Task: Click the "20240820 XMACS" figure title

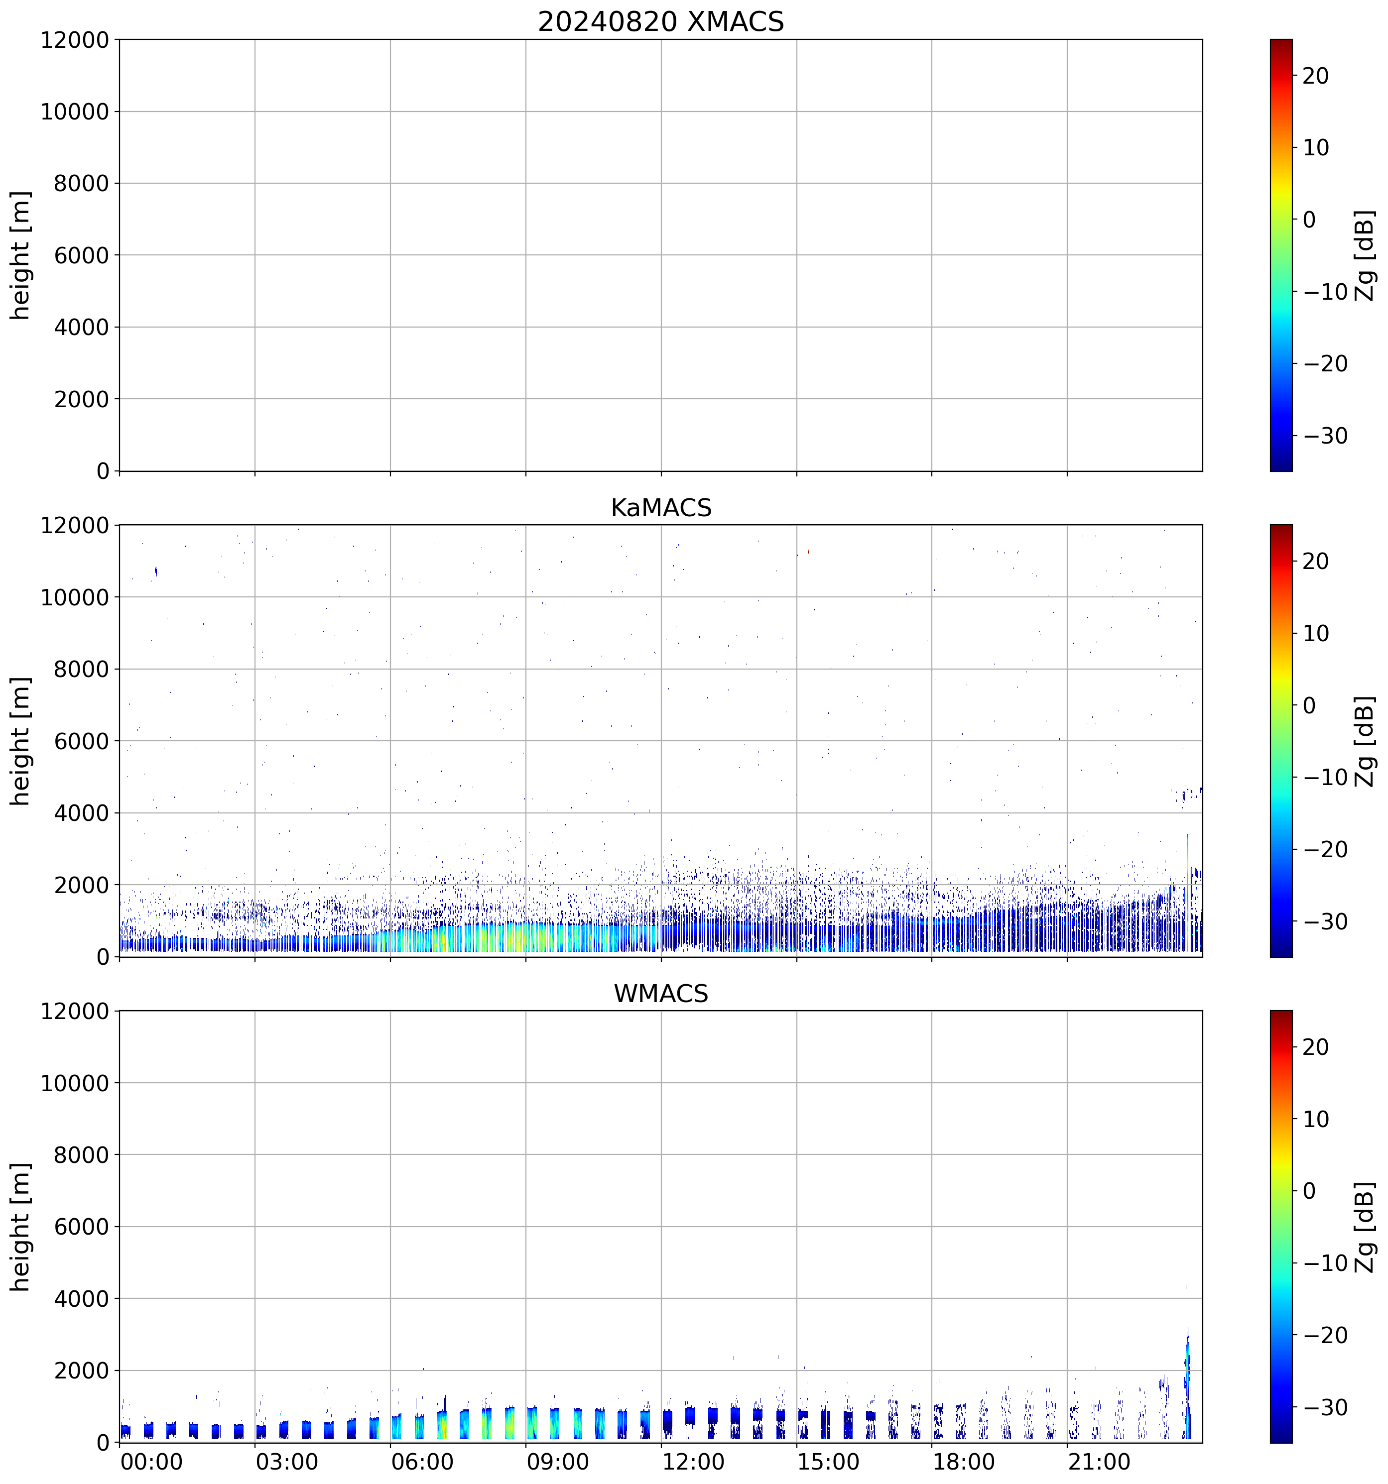Action: click(660, 21)
